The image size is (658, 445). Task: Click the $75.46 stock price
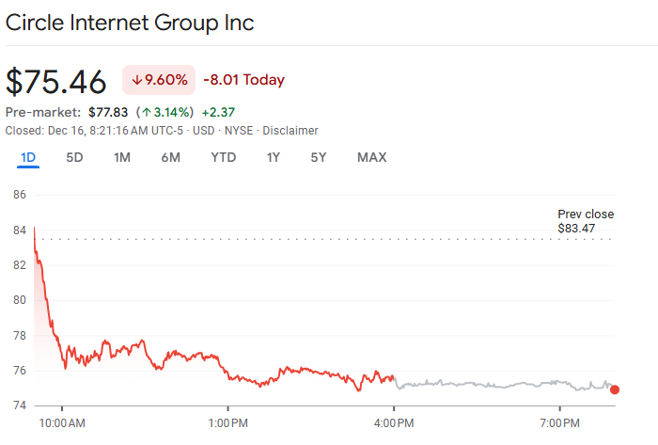tap(56, 82)
